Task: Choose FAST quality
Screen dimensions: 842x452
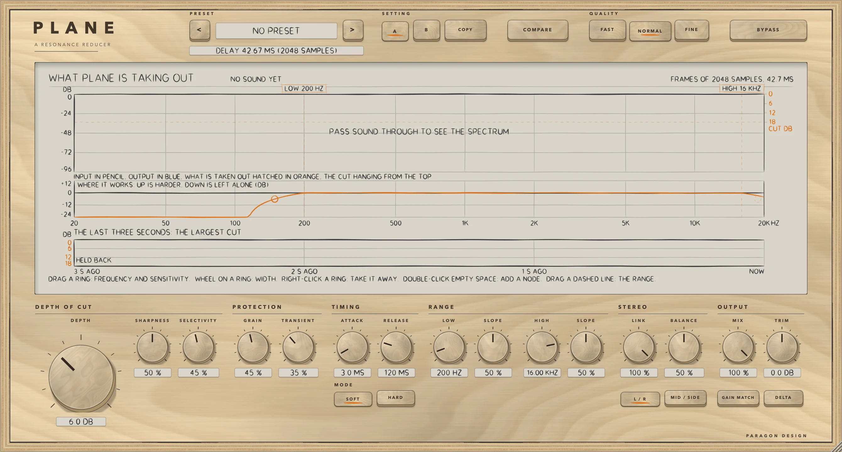Action: click(x=607, y=30)
